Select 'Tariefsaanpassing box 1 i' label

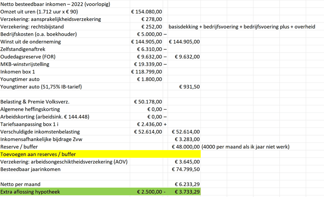coord(29,124)
